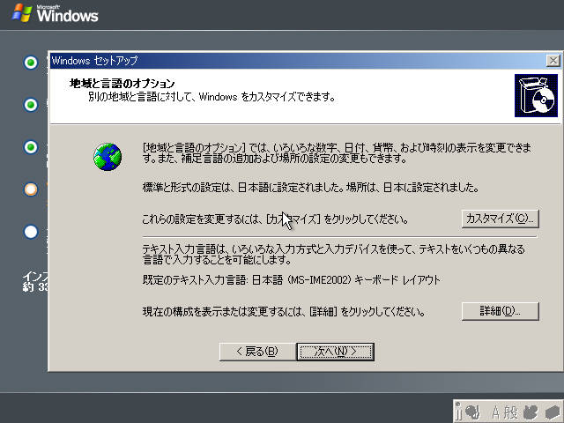Change the IME conversion mode '般'
Viewport: 564px width, 423px height.
point(511,412)
